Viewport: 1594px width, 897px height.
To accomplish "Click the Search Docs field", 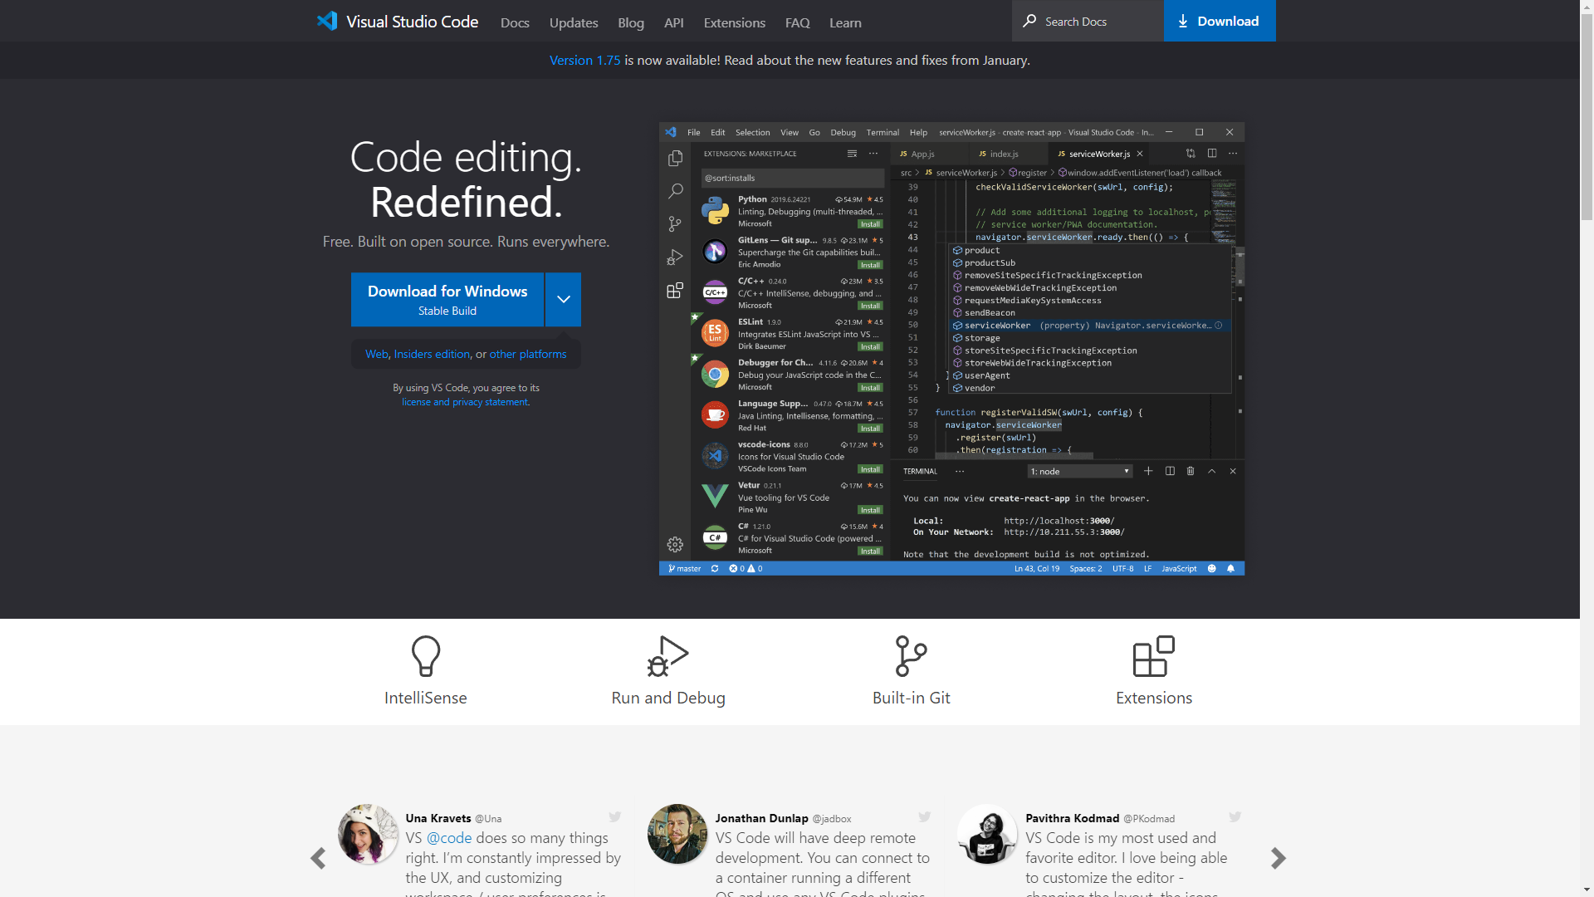I will pos(1088,21).
